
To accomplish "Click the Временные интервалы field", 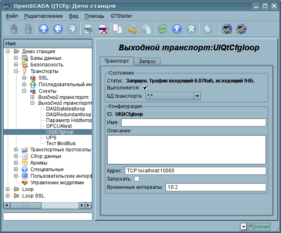I will point(216,187).
